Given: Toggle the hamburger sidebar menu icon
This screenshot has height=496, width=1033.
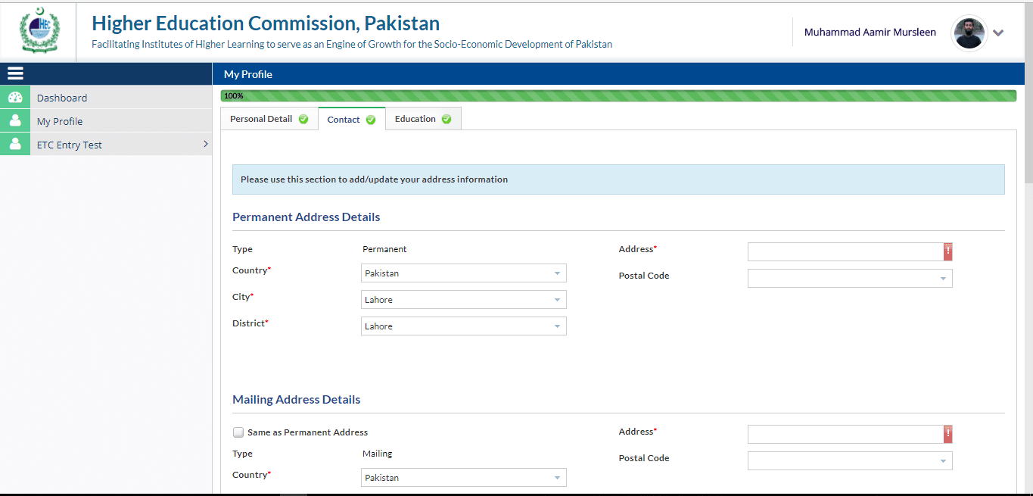Looking at the screenshot, I should pos(15,73).
